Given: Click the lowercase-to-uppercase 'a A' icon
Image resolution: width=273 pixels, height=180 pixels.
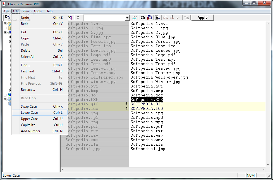Looking at the screenshot, I should click(x=172, y=17).
